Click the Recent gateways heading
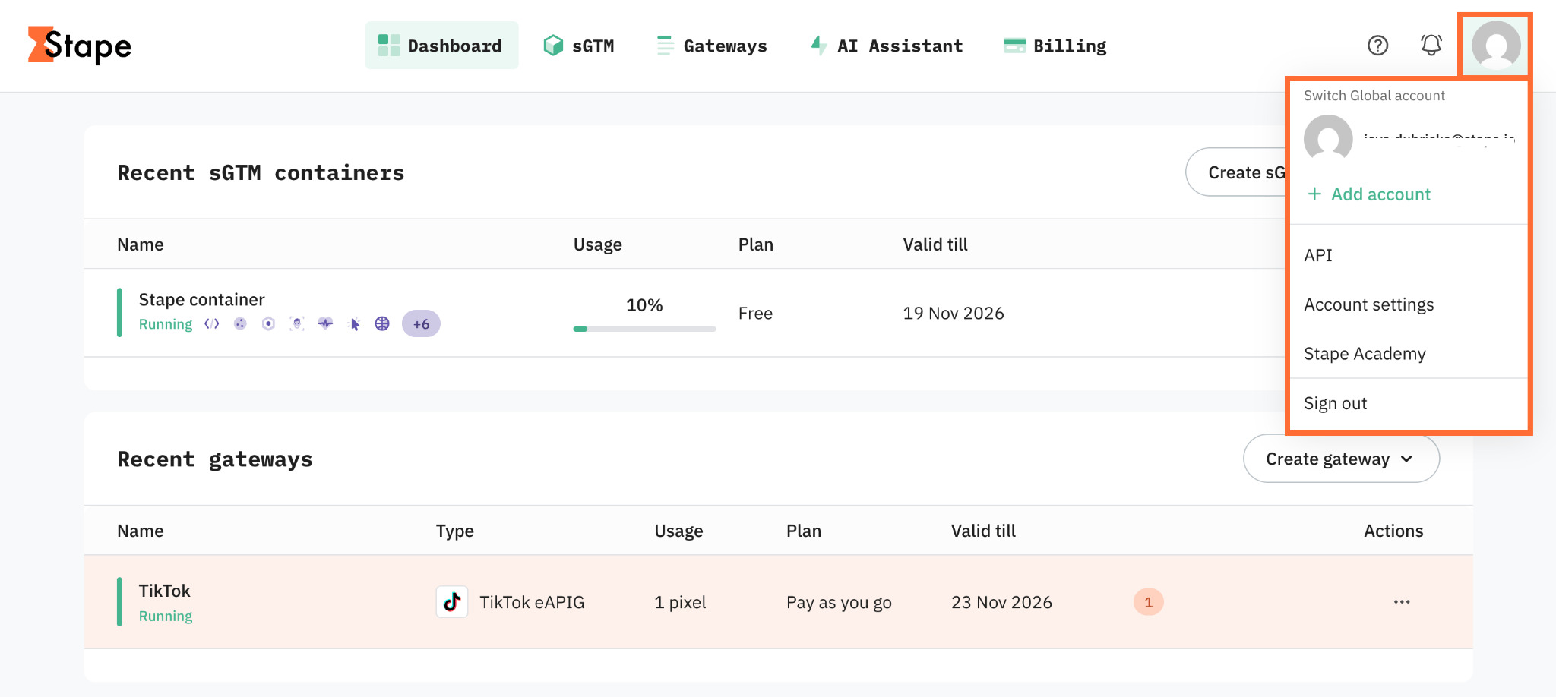Screen dimensions: 1556x697 click(x=215, y=459)
